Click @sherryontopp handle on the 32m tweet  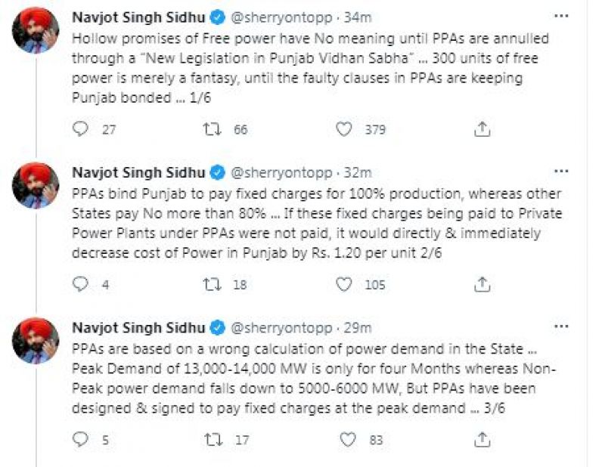(x=281, y=172)
